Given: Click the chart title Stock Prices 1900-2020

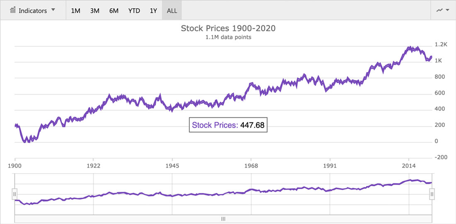Looking at the screenshot, I should click(228, 29).
